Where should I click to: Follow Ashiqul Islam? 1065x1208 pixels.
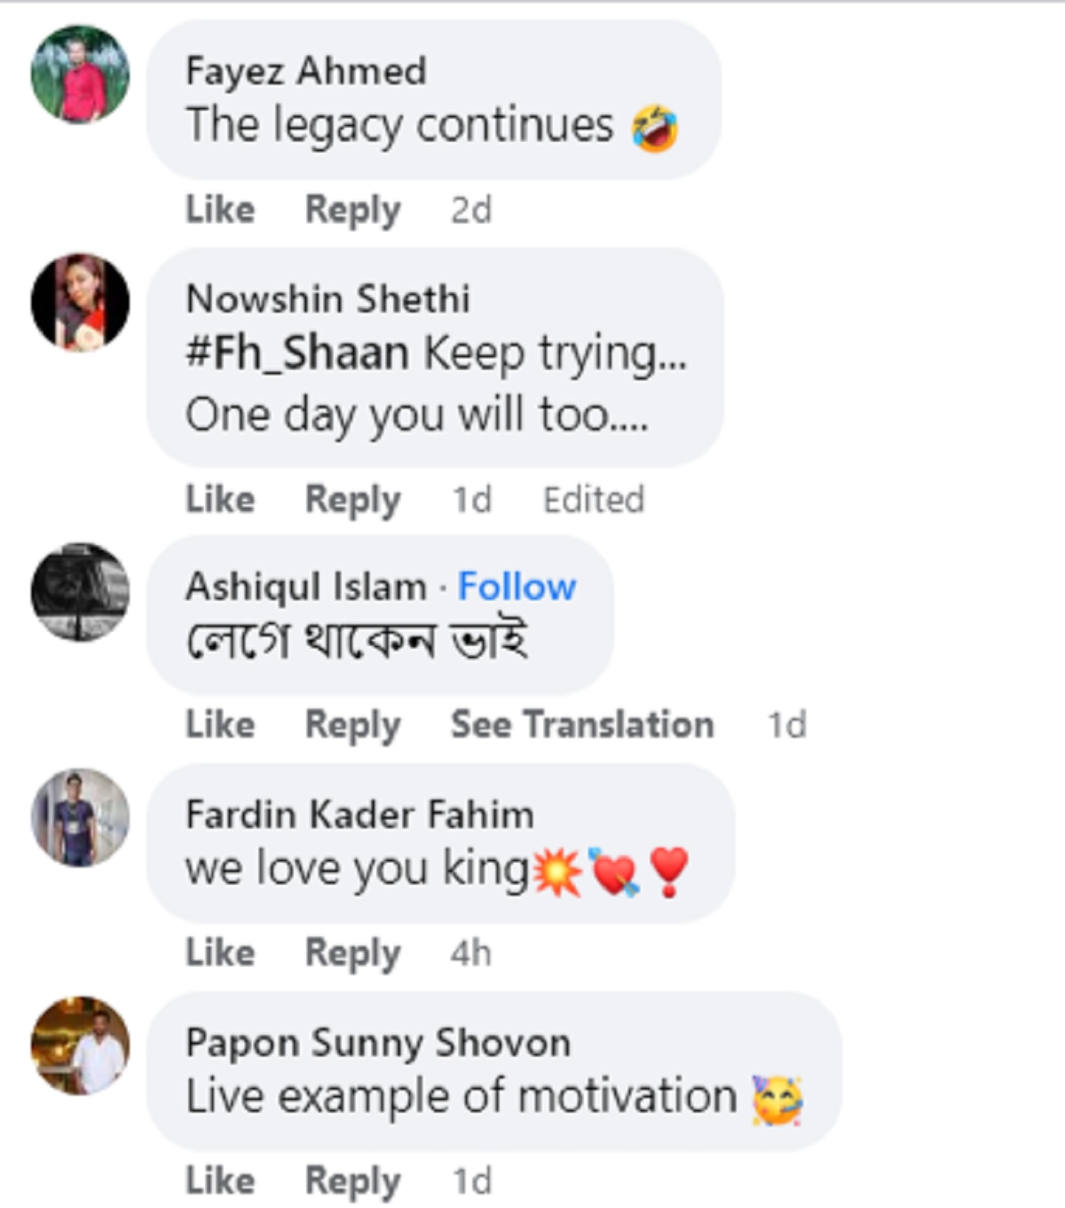click(x=517, y=587)
